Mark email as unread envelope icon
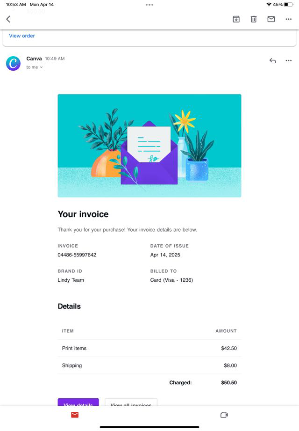The image size is (299, 431). coord(271,19)
